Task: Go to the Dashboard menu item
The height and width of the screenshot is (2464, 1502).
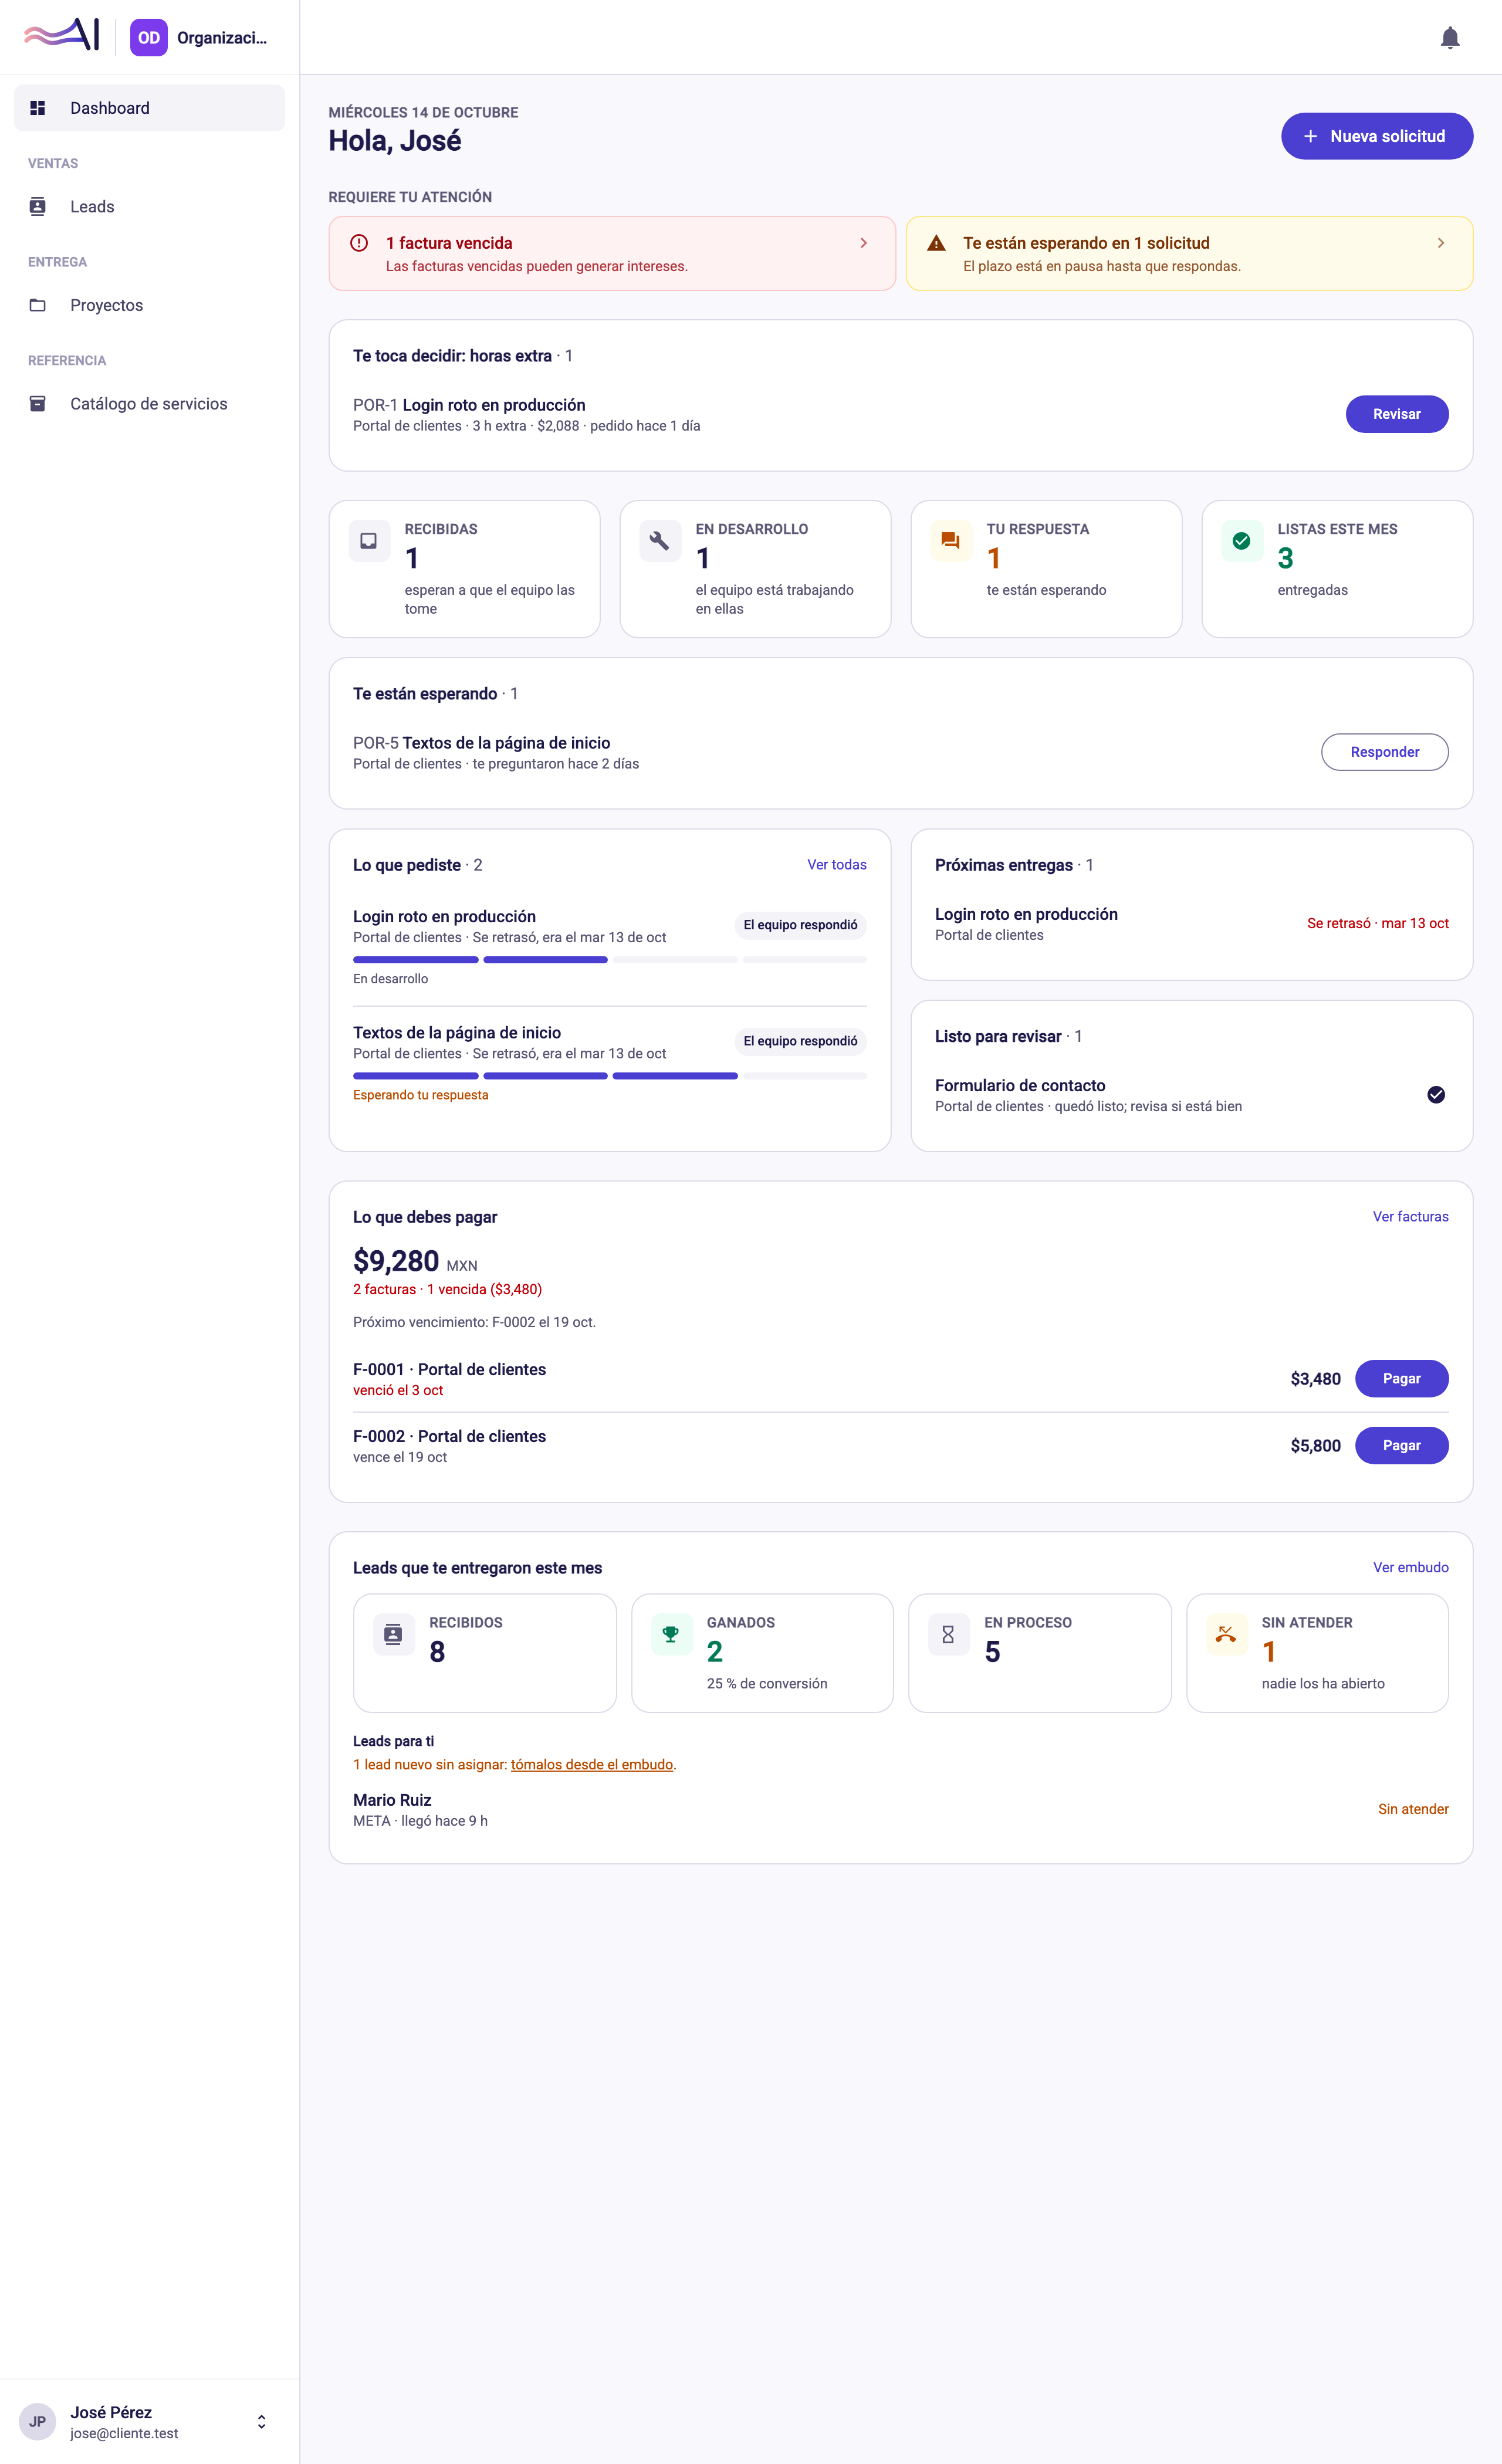Action: [x=150, y=108]
